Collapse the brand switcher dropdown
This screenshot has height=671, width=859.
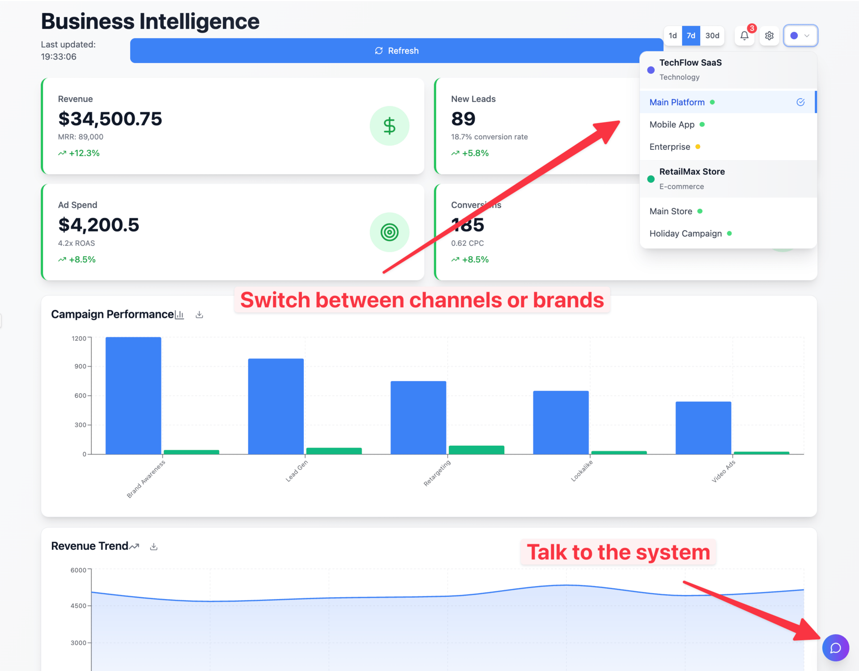pos(800,36)
